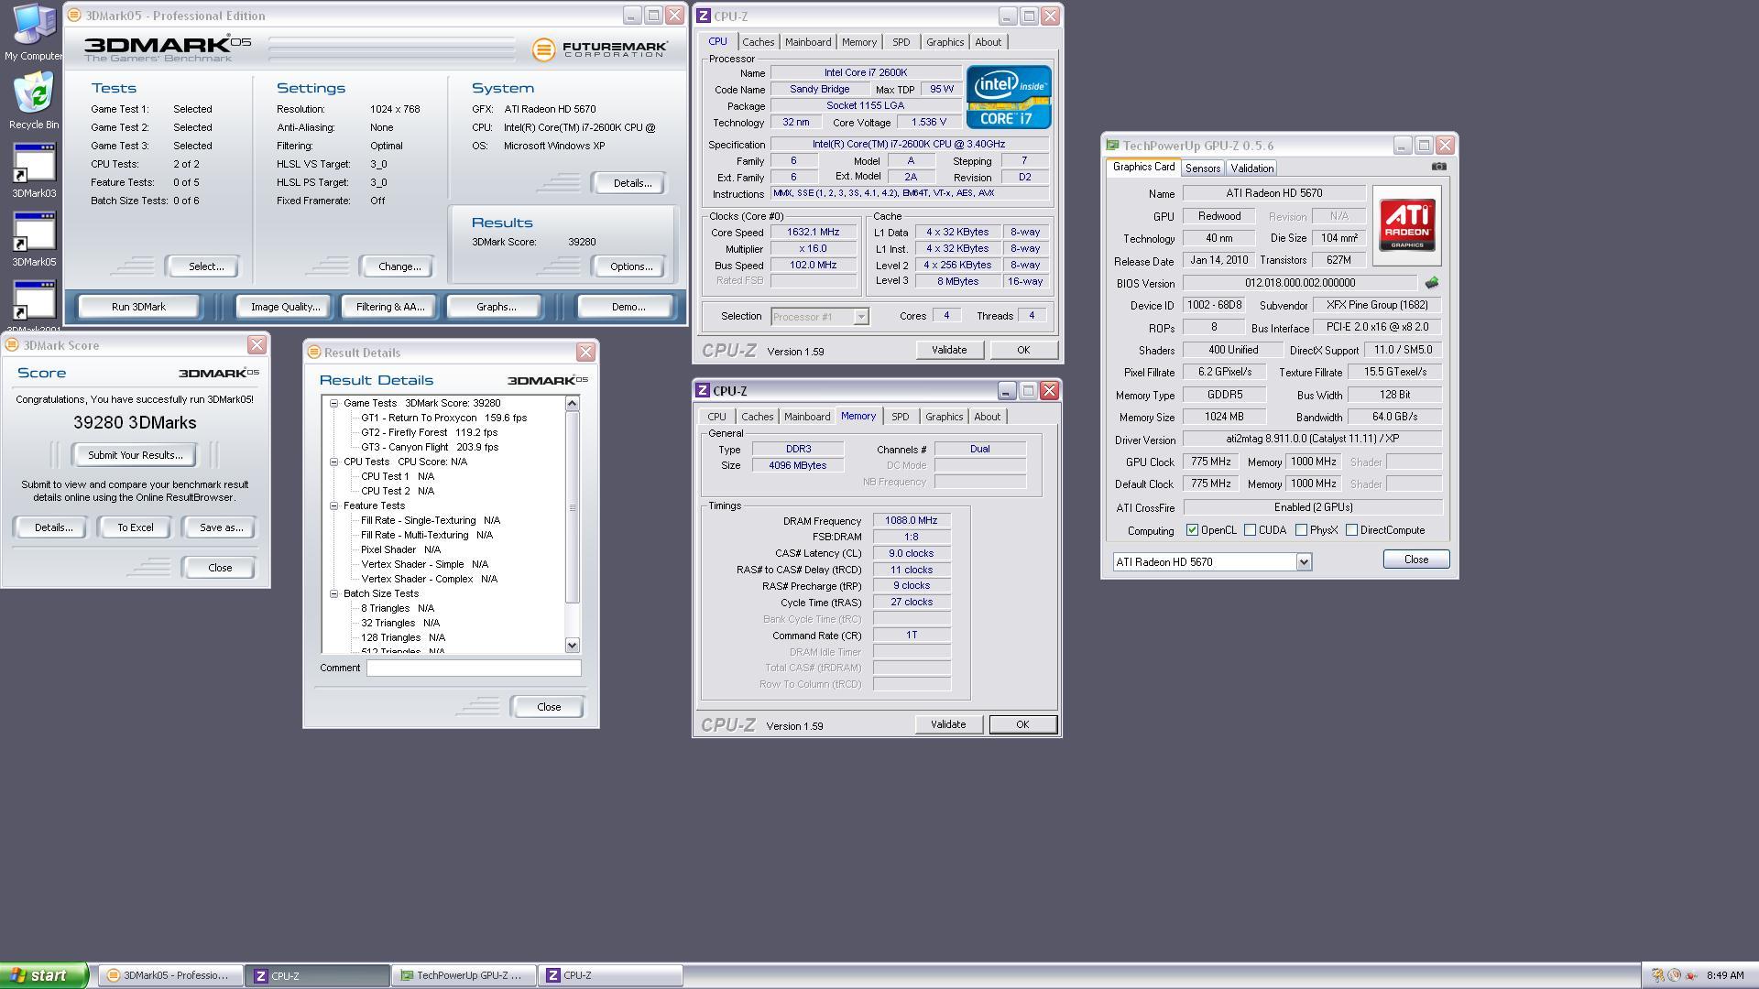Click Close in the GPU-Z window

click(x=1415, y=560)
